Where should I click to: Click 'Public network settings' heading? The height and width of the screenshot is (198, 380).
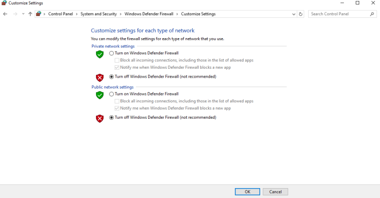(112, 87)
